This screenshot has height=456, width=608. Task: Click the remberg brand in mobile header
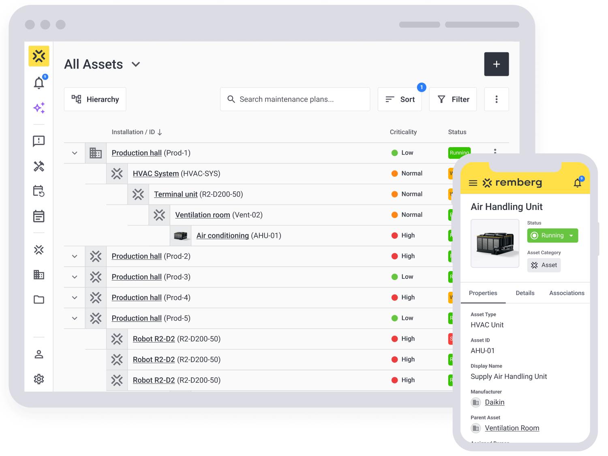(512, 182)
